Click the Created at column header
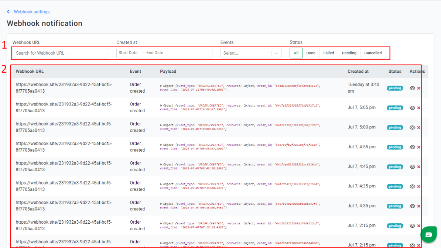This screenshot has width=441, height=248. (x=358, y=72)
